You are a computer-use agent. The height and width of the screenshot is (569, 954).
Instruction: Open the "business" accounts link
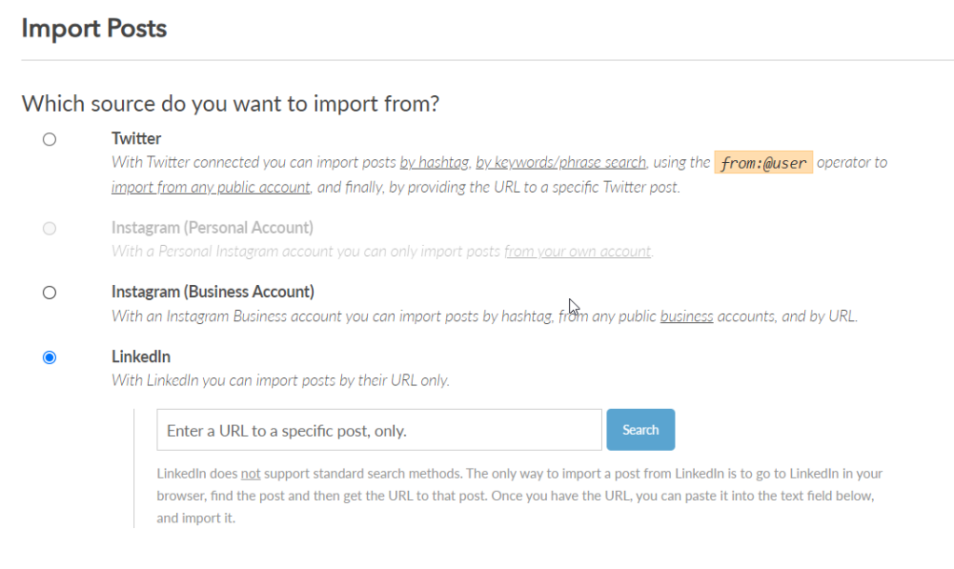pos(687,316)
